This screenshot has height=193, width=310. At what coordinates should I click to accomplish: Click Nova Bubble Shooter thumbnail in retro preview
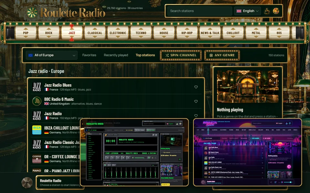171,171
